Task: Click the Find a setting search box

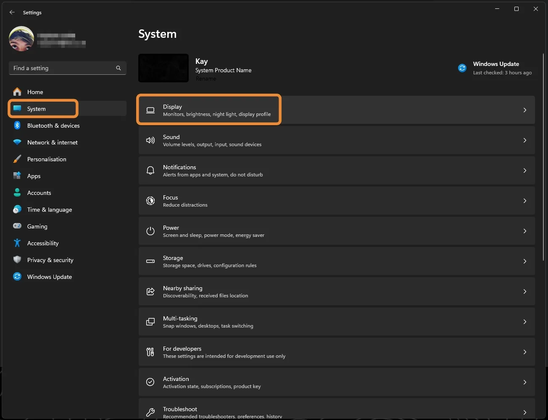Action: pos(68,68)
